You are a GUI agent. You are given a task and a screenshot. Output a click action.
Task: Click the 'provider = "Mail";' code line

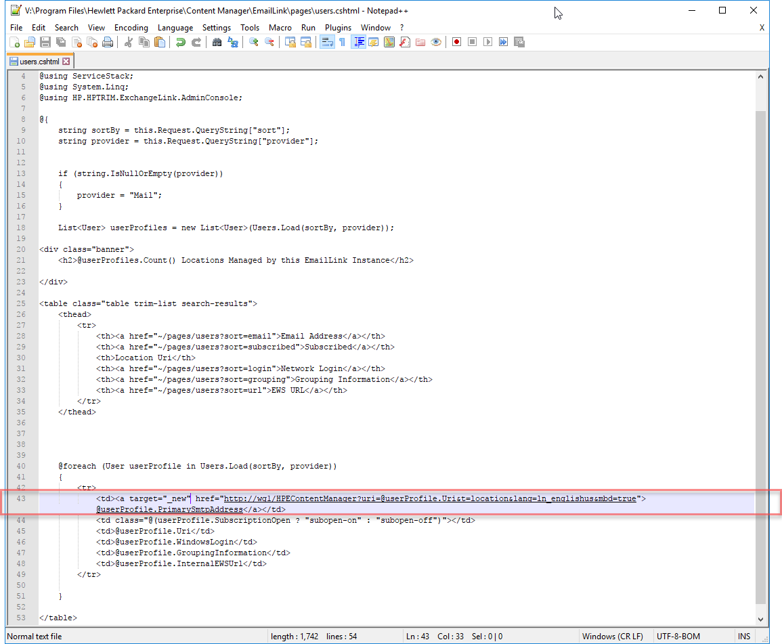(x=119, y=195)
